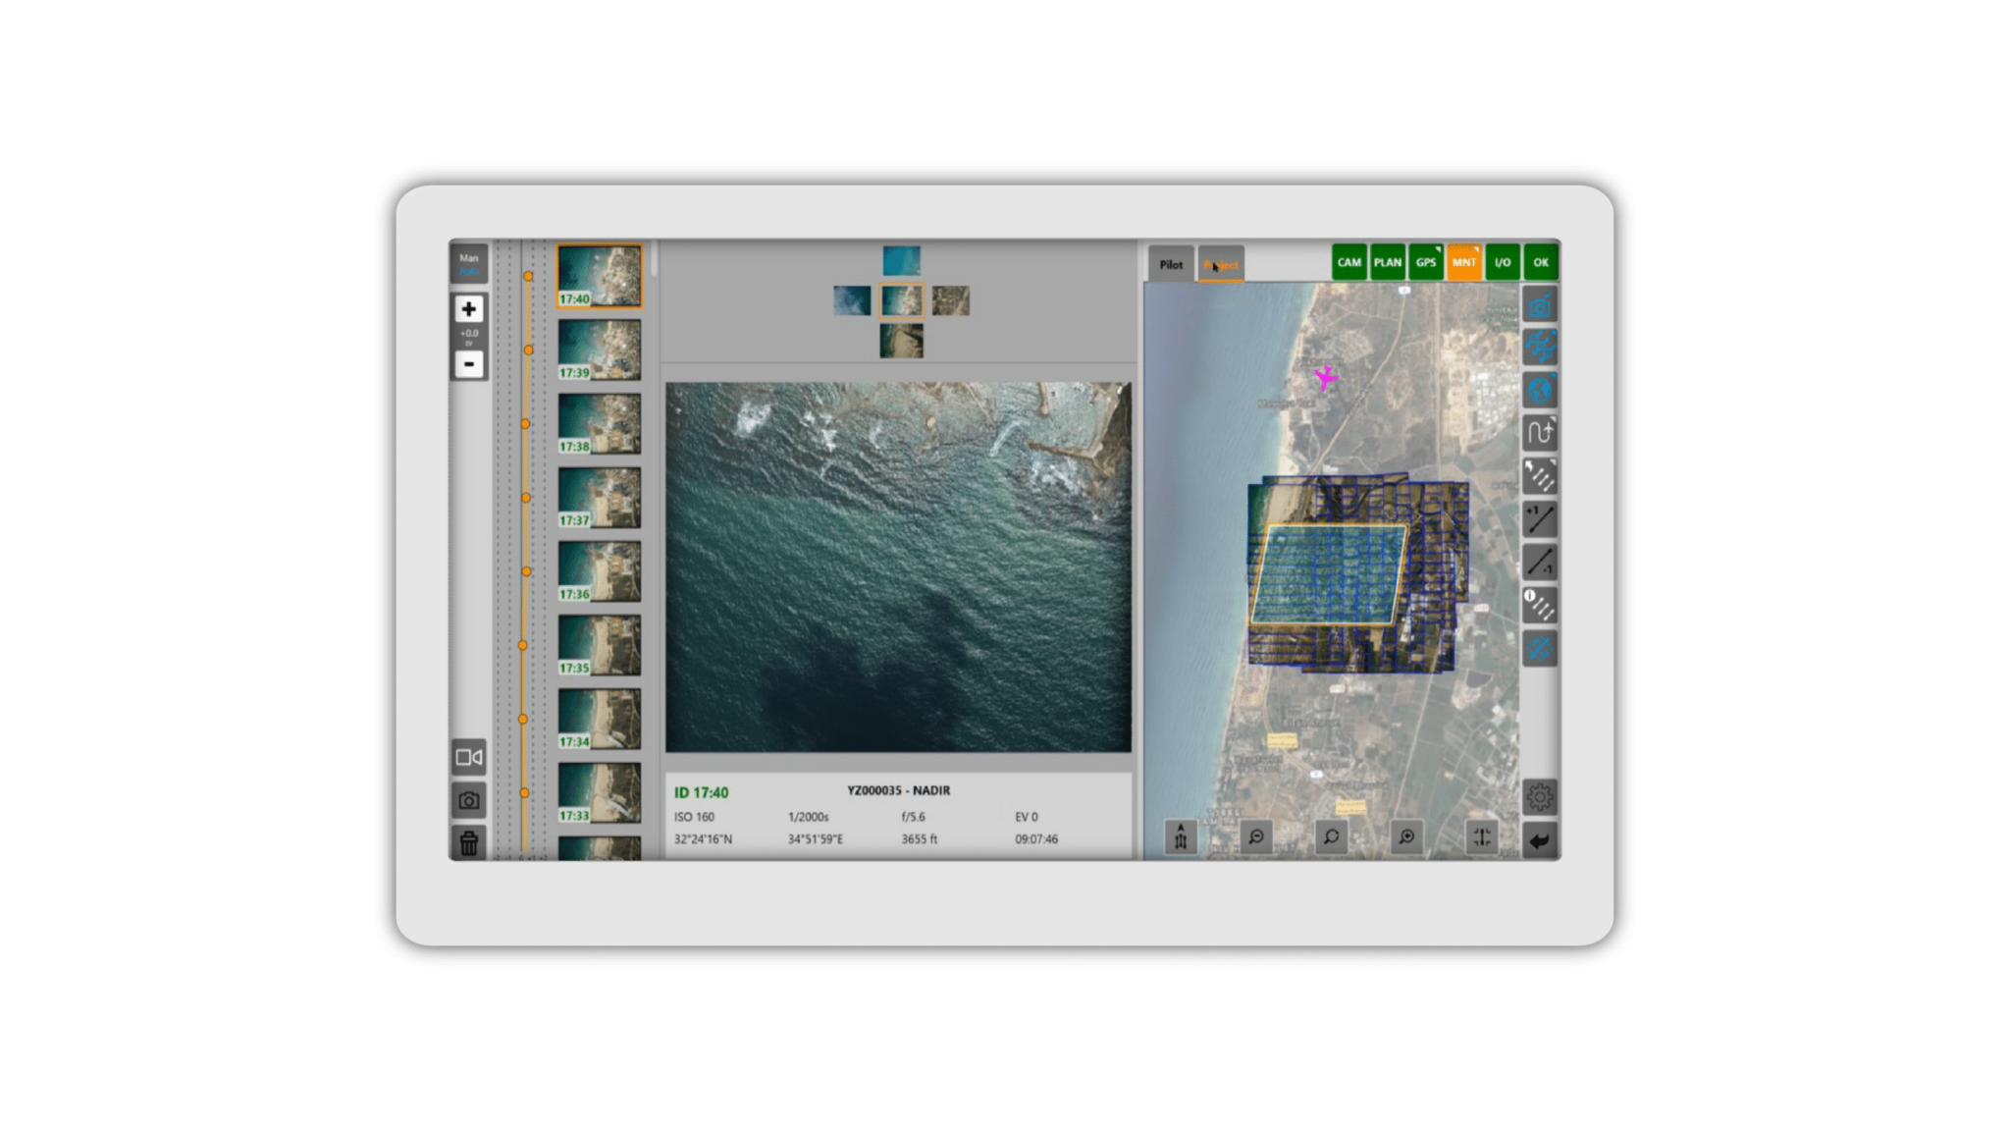The image size is (2010, 1131).
Task: Toggle the info overlay lines icon
Action: (1539, 606)
